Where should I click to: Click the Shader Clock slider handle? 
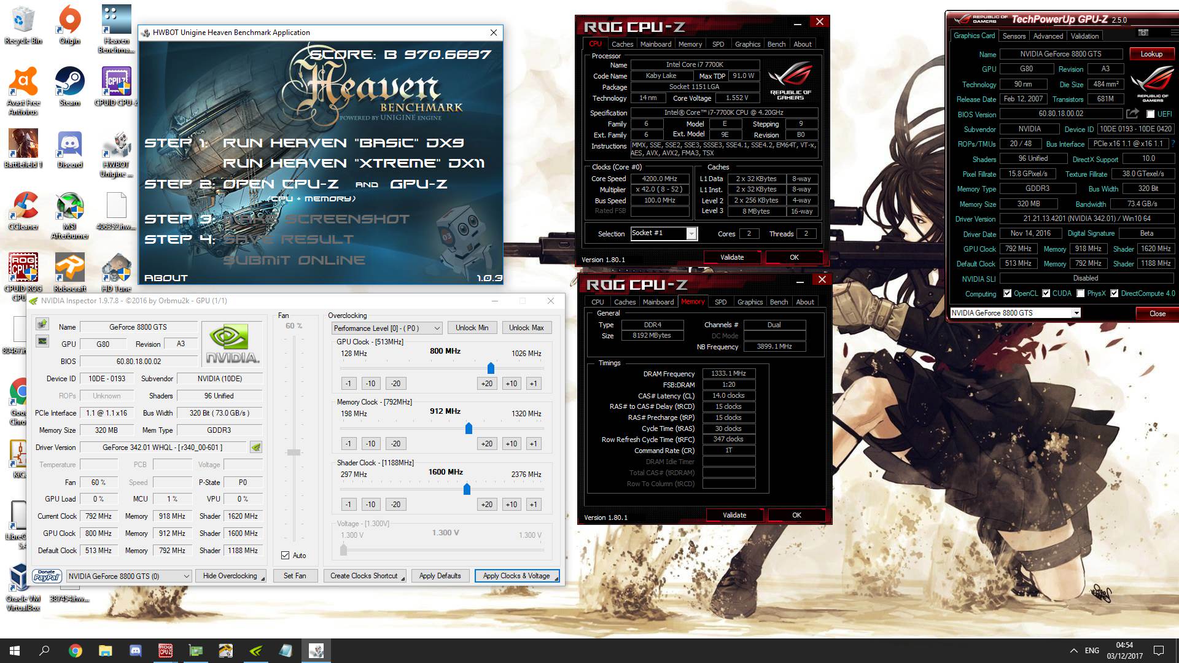coord(467,489)
